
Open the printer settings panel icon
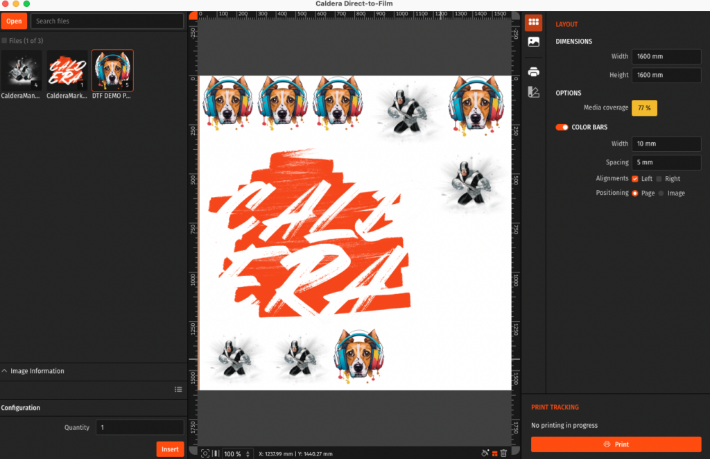533,72
